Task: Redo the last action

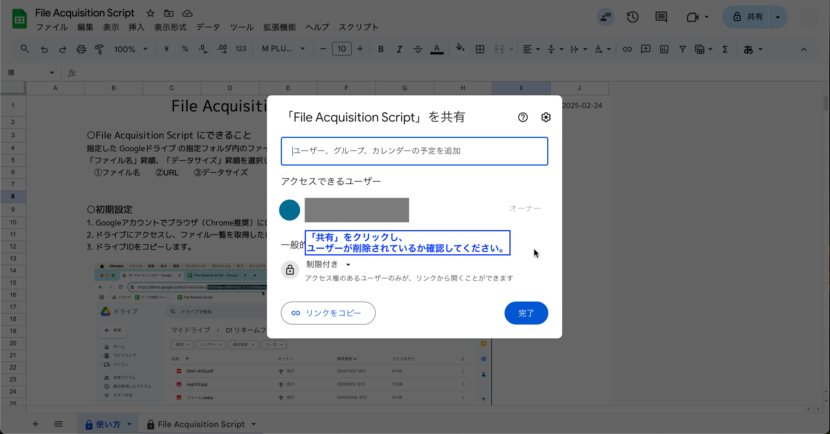Action: pyautogui.click(x=63, y=49)
